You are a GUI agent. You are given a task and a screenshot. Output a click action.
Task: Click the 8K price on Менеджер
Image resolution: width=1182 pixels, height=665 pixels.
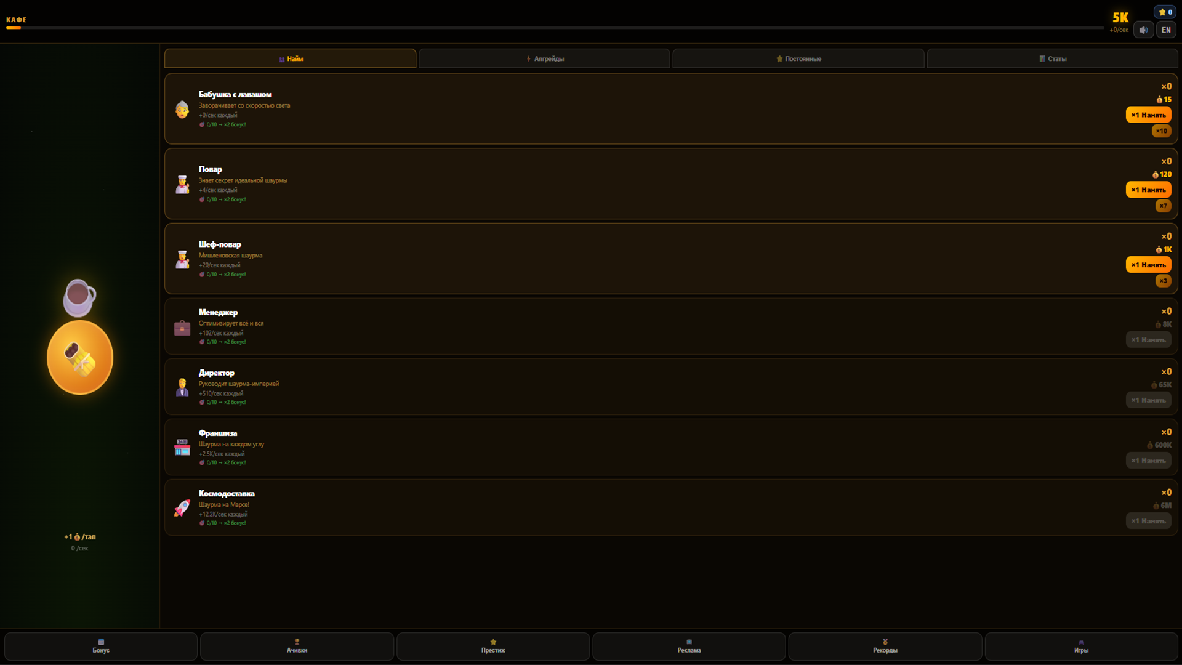point(1164,324)
